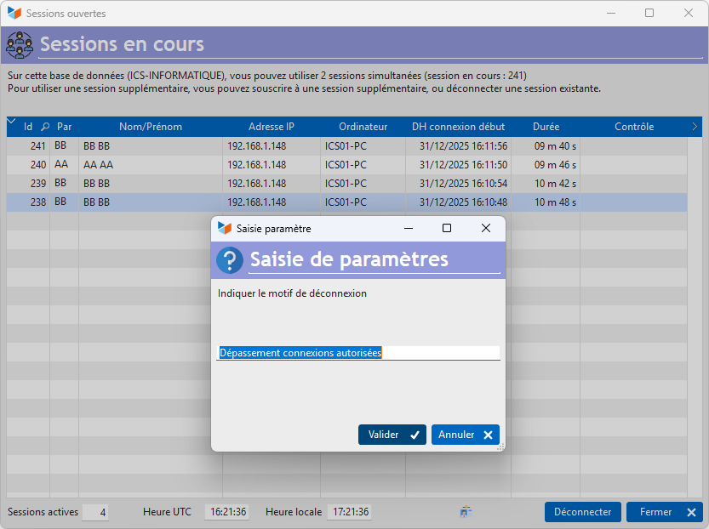This screenshot has height=529, width=709.
Task: Click the search magnifier in Id column
Action: [46, 127]
